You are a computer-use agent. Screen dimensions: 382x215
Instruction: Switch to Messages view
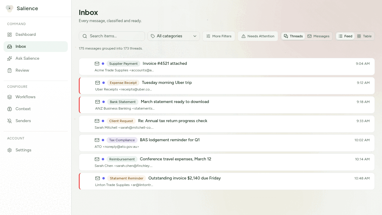click(x=318, y=36)
